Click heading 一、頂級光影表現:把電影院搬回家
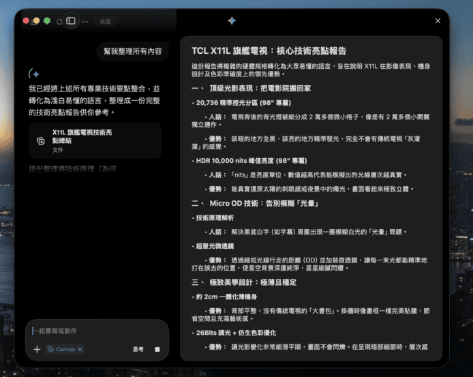Screen dimensions: 473x377 coord(251,88)
